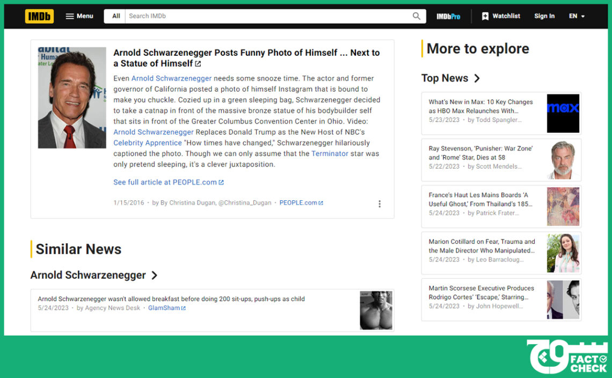Screen dimensions: 612x378
Task: Open the All search category dropdown
Action: (116, 16)
